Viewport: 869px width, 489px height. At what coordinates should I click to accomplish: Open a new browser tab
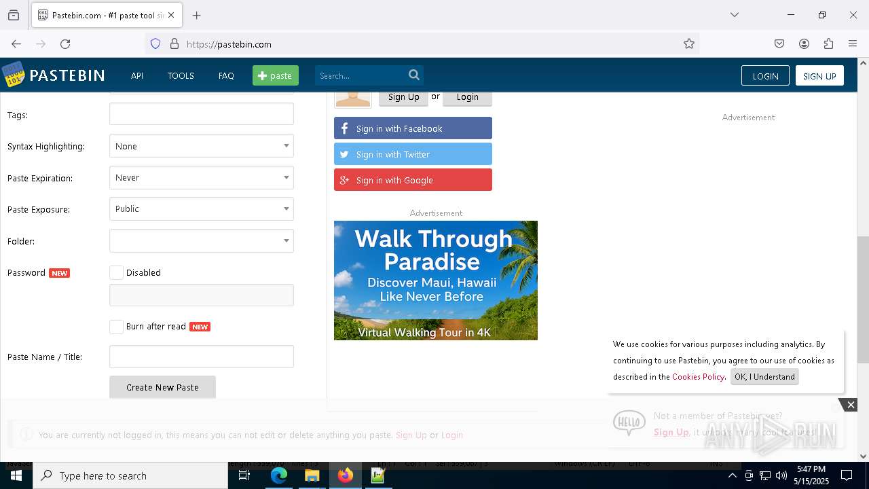tap(197, 15)
